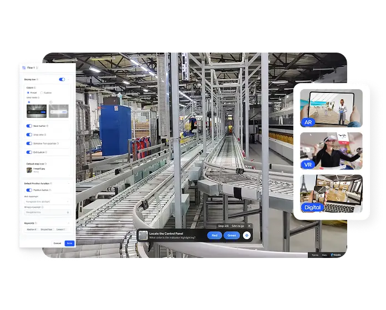Image resolution: width=386 pixels, height=310 pixels.
Task: Select the dark color mode radio button
Action: pyautogui.click(x=29, y=102)
